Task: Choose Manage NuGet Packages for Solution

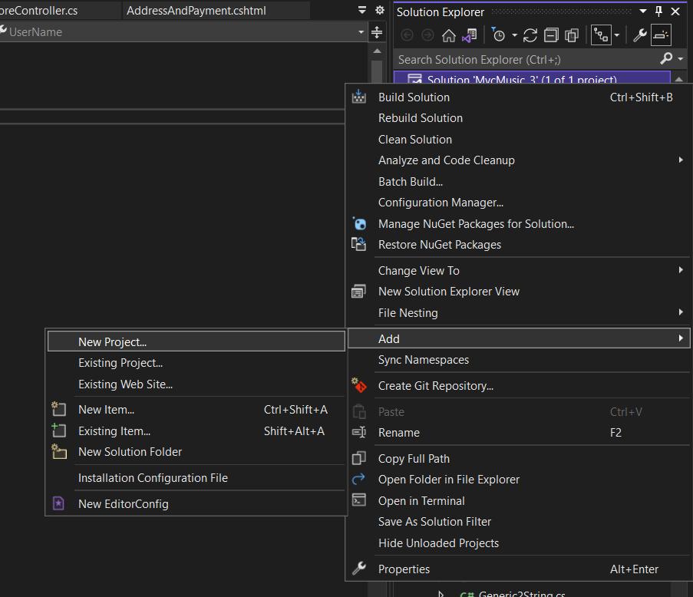Action: click(476, 224)
